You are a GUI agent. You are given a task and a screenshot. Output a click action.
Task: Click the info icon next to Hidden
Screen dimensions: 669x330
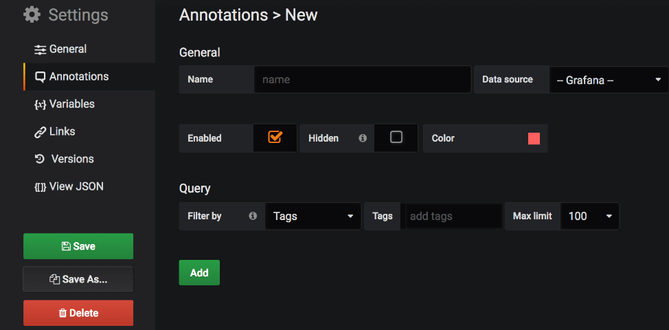tap(363, 138)
